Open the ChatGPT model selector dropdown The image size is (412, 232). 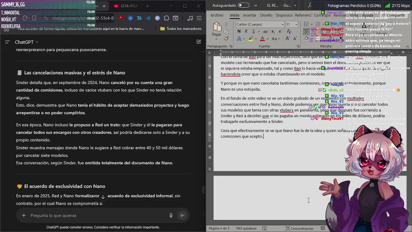[x=26, y=42]
